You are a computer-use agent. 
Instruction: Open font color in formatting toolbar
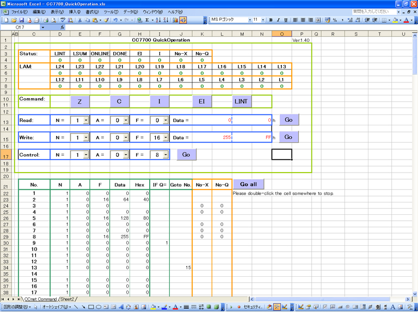point(406,20)
